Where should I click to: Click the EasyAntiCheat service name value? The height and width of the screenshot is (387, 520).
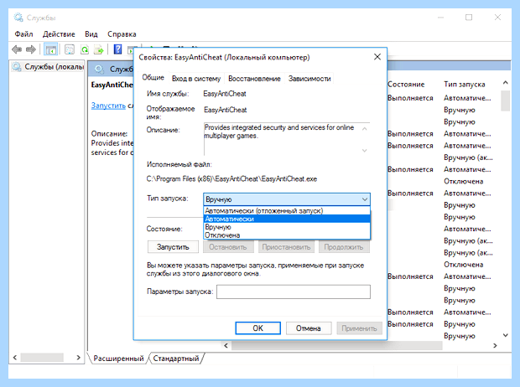pyautogui.click(x=225, y=94)
